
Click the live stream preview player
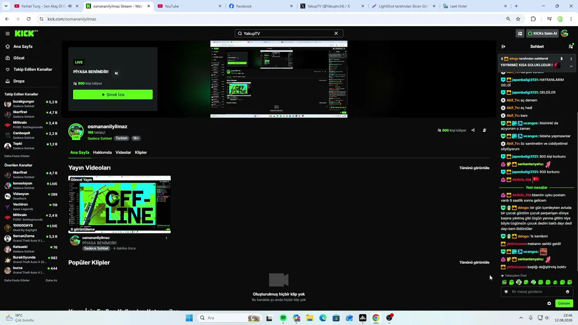(x=279, y=79)
